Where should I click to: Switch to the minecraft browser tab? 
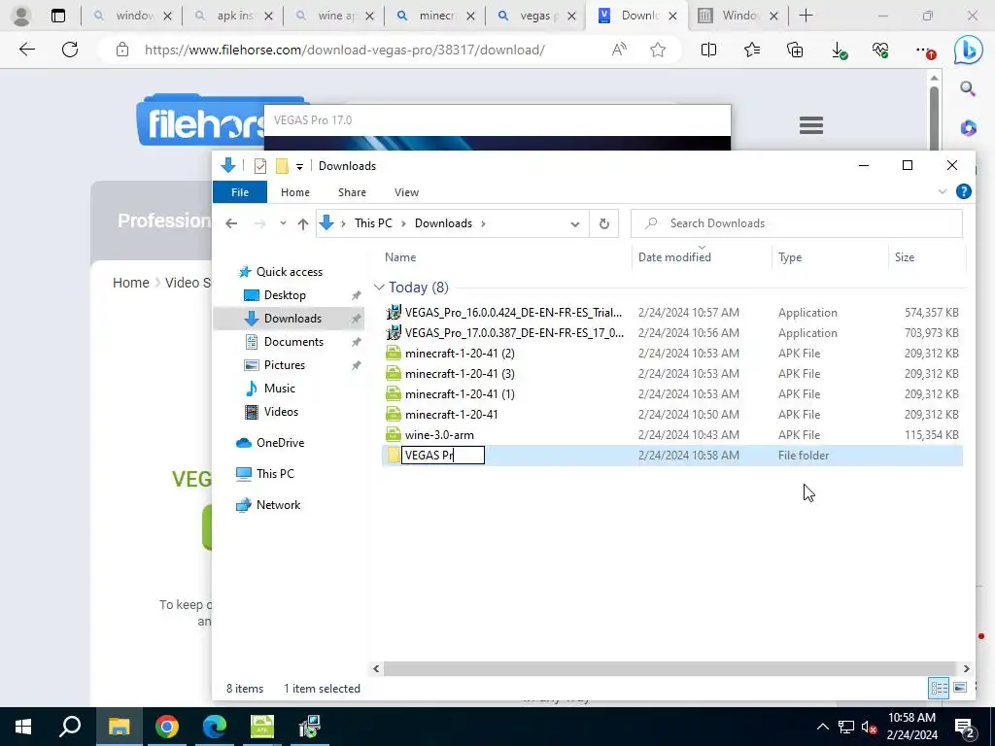[x=435, y=16]
